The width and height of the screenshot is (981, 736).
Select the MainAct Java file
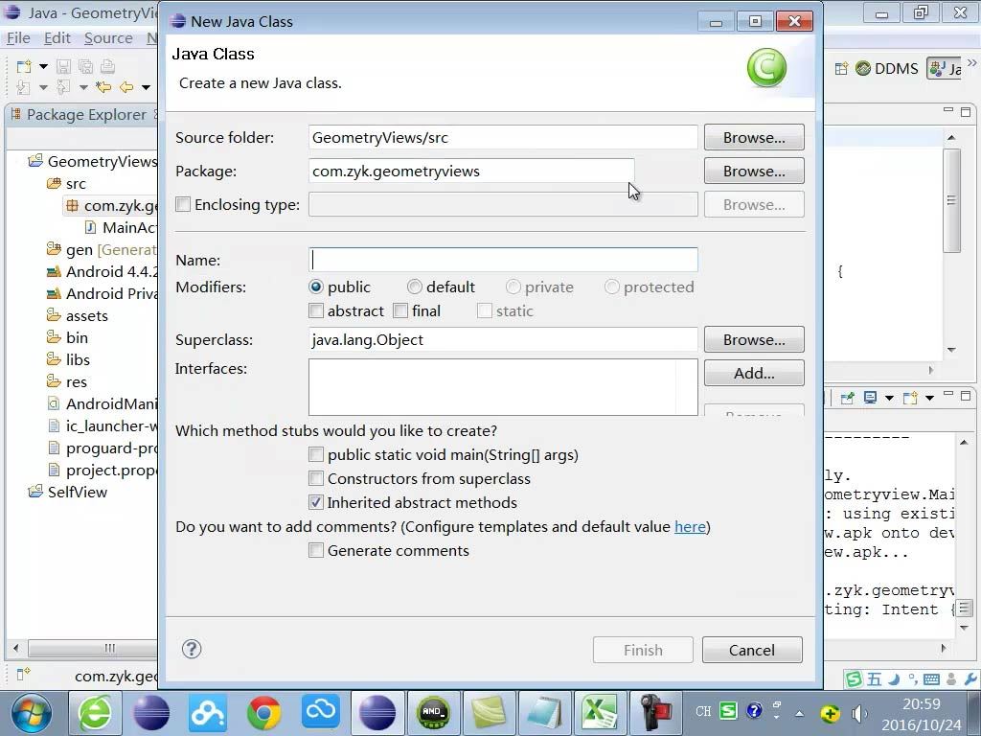tap(121, 228)
